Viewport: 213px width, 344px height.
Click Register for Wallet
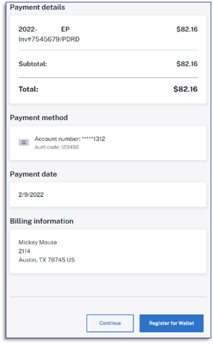[x=171, y=323]
